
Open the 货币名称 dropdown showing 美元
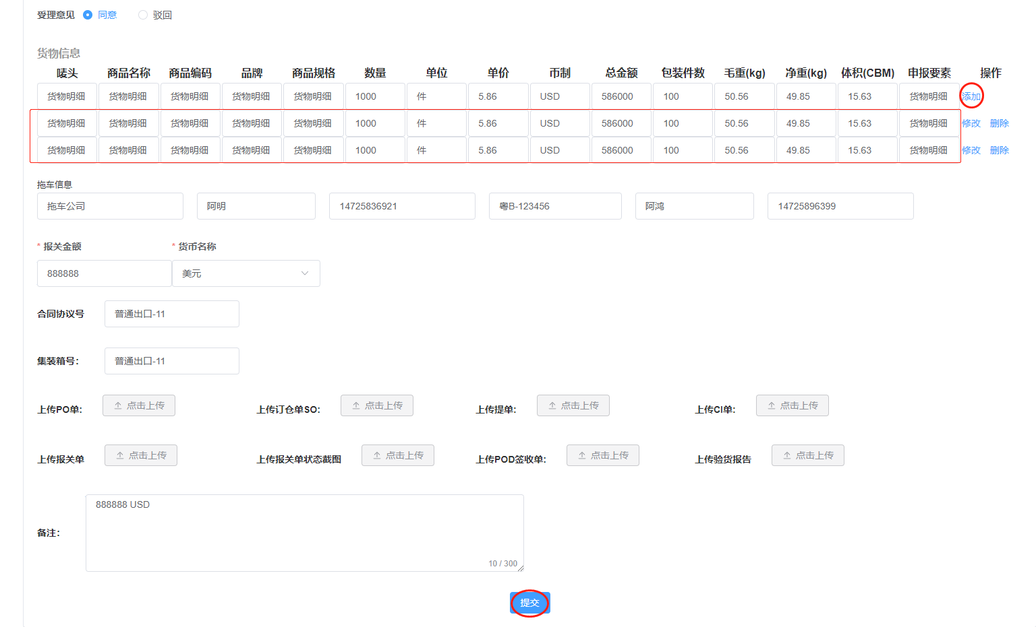click(x=246, y=273)
